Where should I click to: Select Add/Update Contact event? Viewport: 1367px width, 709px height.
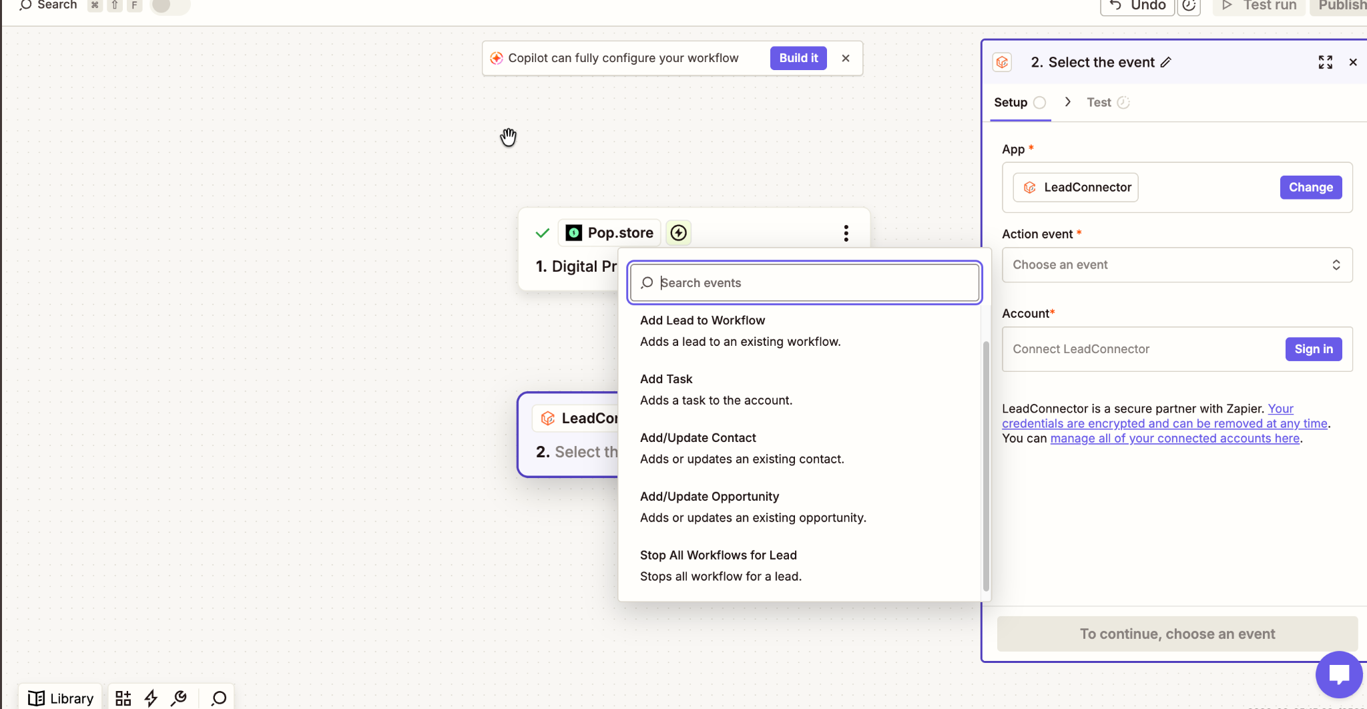click(800, 449)
